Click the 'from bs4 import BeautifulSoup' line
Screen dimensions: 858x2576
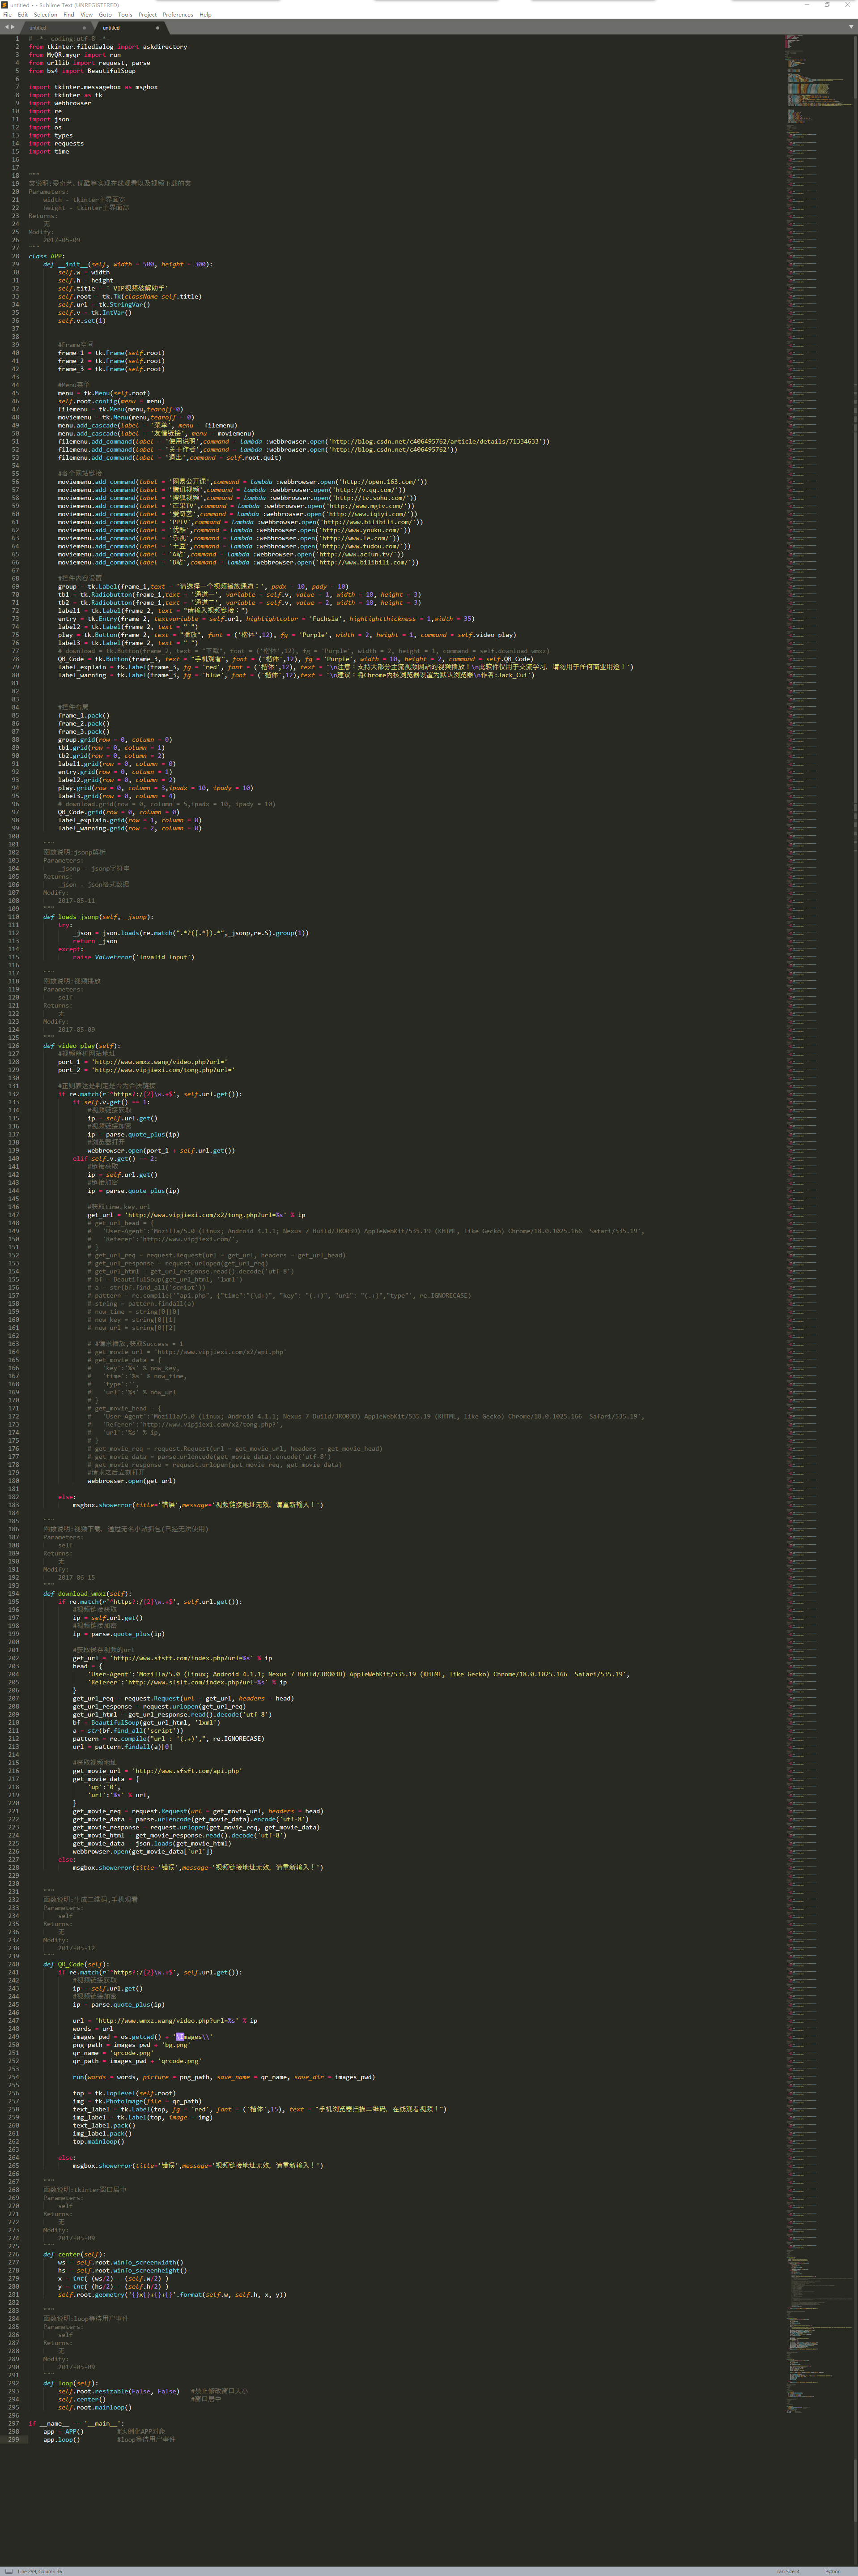82,71
